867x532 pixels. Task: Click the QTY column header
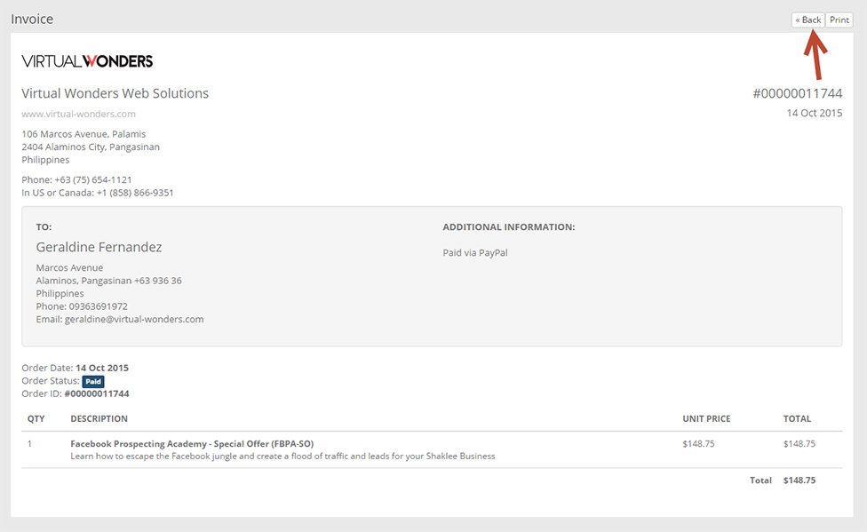[36, 418]
